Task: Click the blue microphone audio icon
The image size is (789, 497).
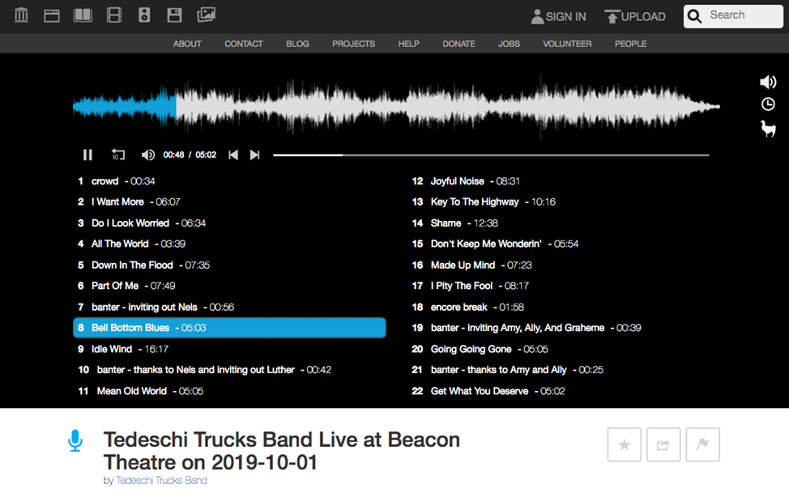Action: coord(75,440)
